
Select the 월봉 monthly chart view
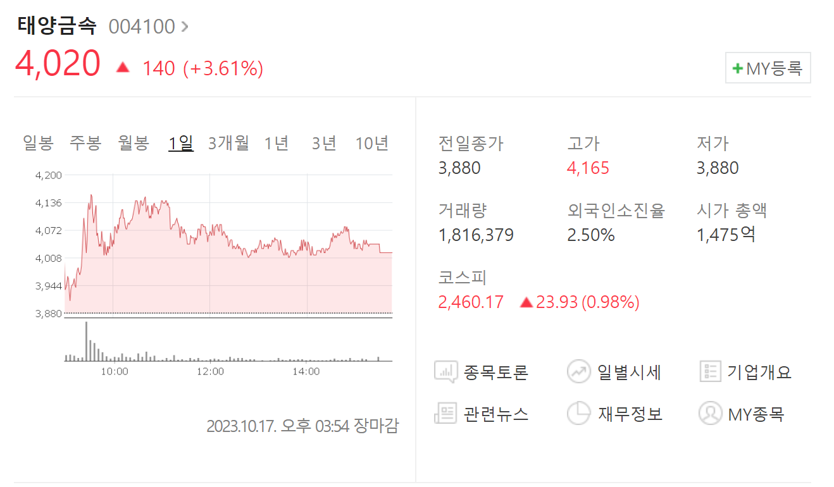click(133, 144)
